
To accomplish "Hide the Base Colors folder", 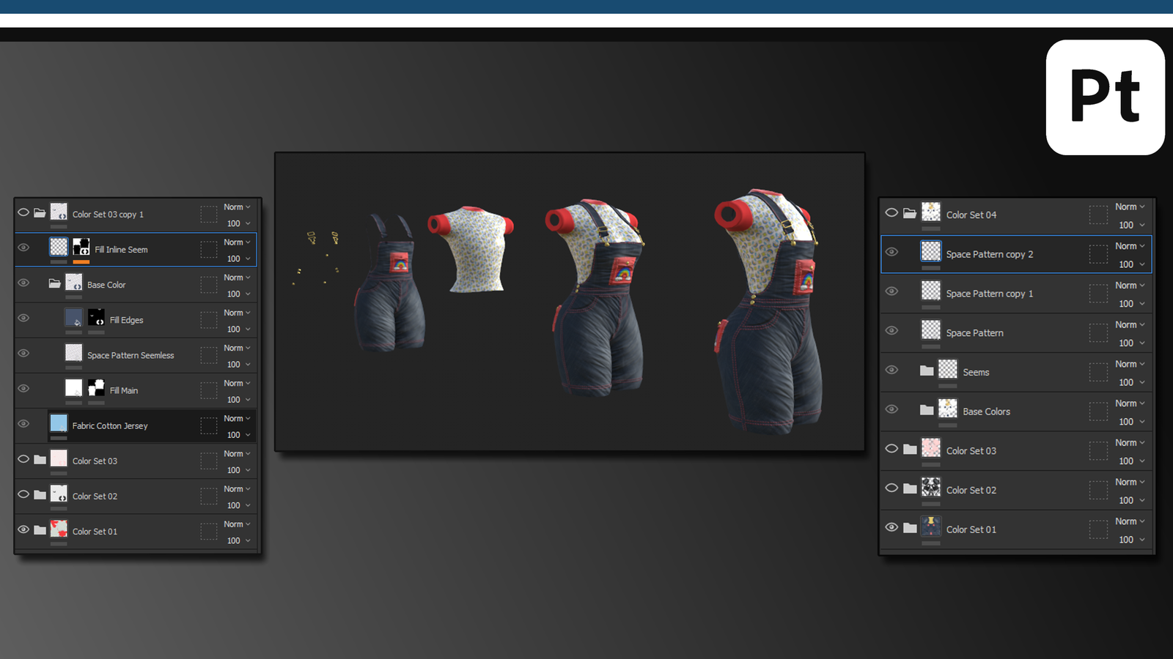I will point(892,409).
